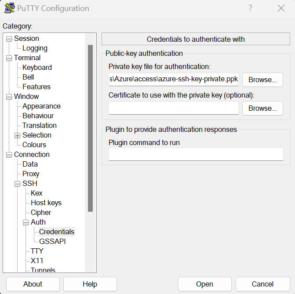Select the Connection category
This screenshot has height=294, width=295.
pos(32,154)
